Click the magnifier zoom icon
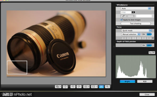Viewport: 157px width, 97px height. coord(107,87)
